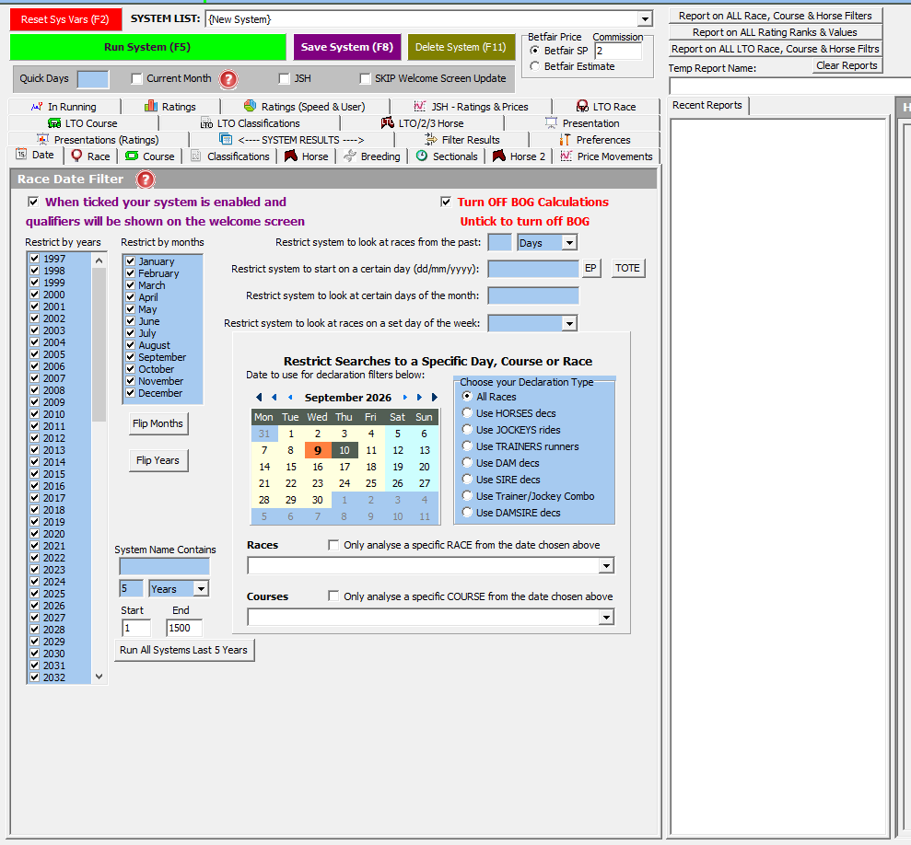Click the Commission input field
The width and height of the screenshot is (911, 845).
coord(618,52)
